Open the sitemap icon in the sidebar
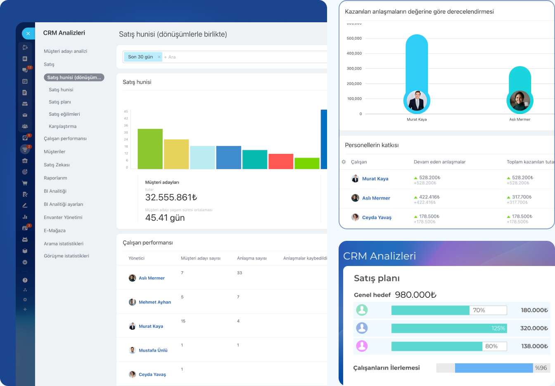Viewport: 555px width, 386px height. point(25,290)
